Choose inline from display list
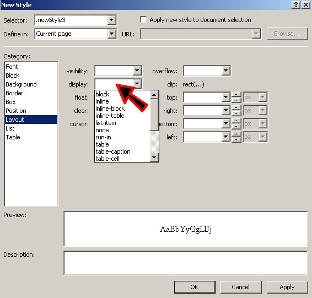Viewport: 312px width, 298px height. click(122, 101)
